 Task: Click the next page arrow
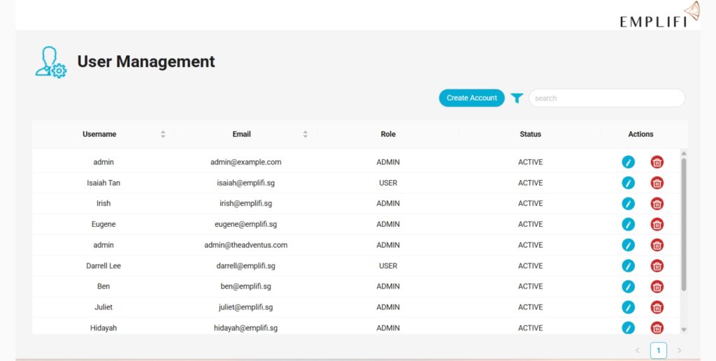679,351
